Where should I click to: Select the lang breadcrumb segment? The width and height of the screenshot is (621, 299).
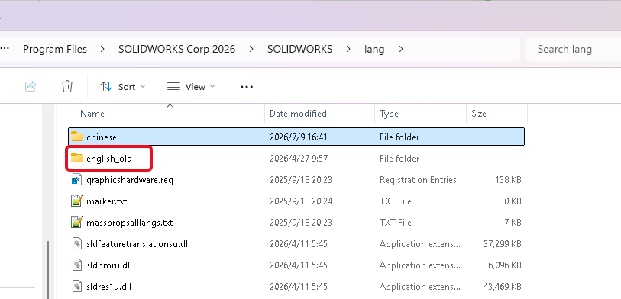pyautogui.click(x=374, y=49)
